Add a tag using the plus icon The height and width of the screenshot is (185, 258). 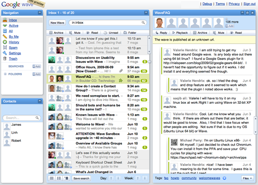coord(224,178)
